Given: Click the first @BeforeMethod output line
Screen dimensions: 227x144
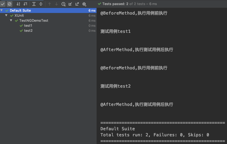Looking at the screenshot, I should pos(134,13).
